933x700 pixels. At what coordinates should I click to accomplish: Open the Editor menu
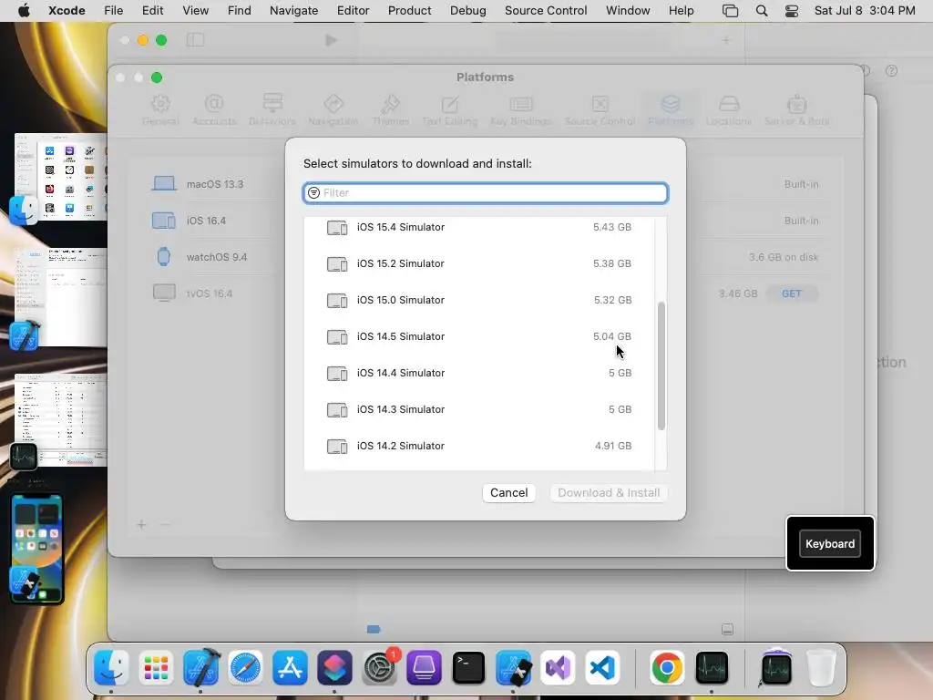click(x=353, y=10)
